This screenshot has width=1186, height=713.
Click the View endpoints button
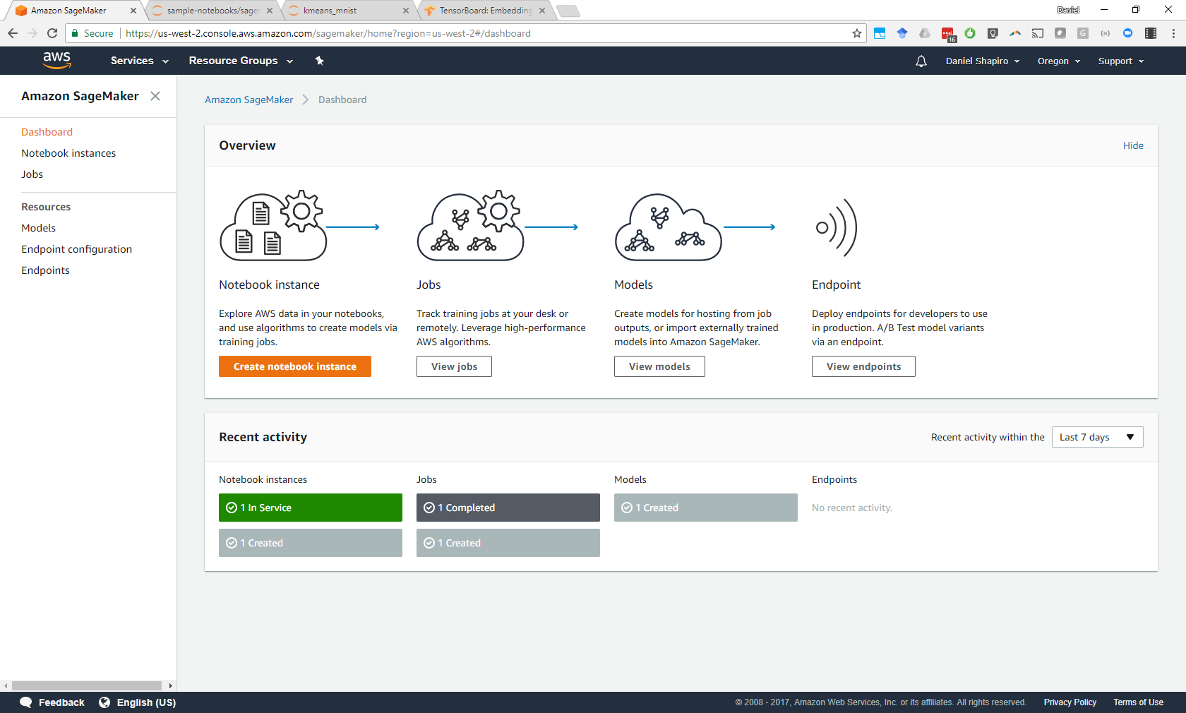(x=863, y=366)
